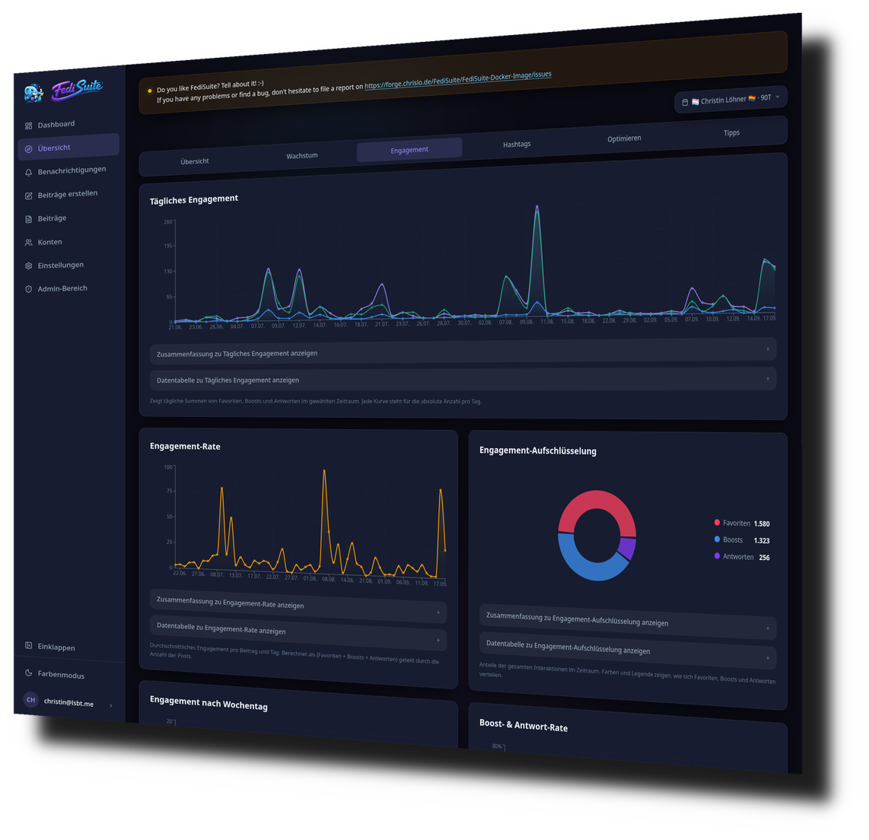The width and height of the screenshot is (869, 840).
Task: Click the Farbenmodus moon icon
Action: point(28,673)
